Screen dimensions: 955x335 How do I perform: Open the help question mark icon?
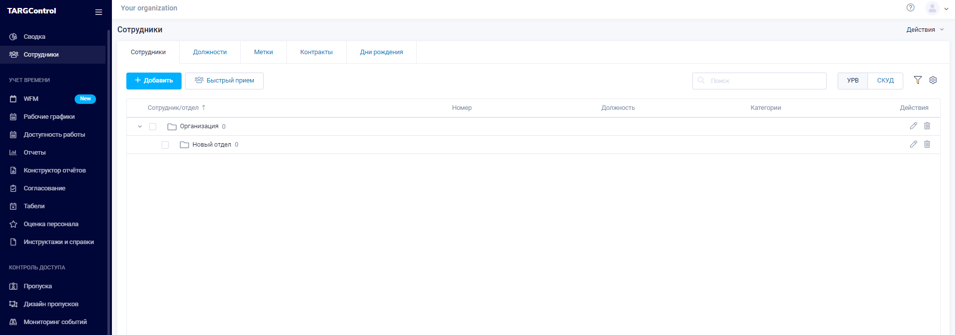point(910,7)
